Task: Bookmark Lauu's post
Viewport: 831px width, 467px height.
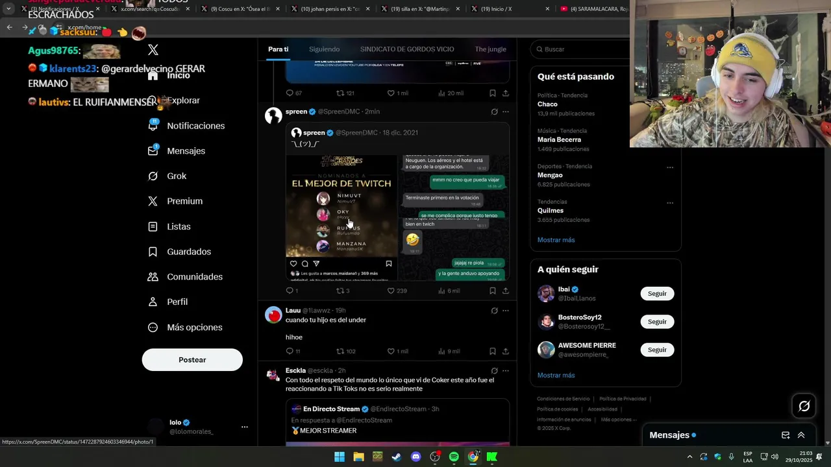Action: [x=493, y=351]
